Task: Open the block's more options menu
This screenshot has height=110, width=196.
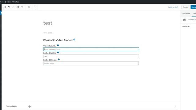Action: pyautogui.click(x=35, y=7)
